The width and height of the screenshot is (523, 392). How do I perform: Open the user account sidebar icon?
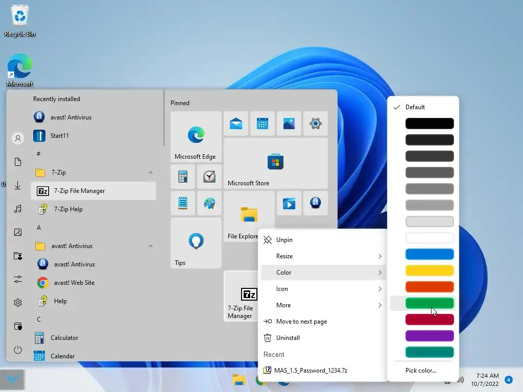18,138
